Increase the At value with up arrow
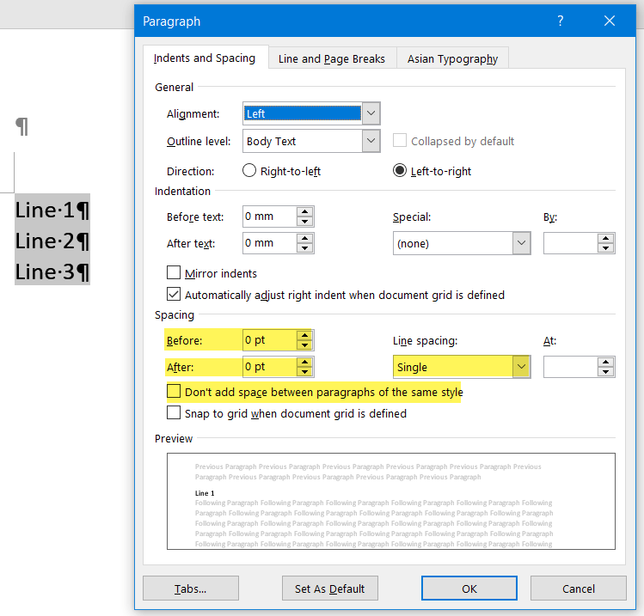 [x=606, y=362]
